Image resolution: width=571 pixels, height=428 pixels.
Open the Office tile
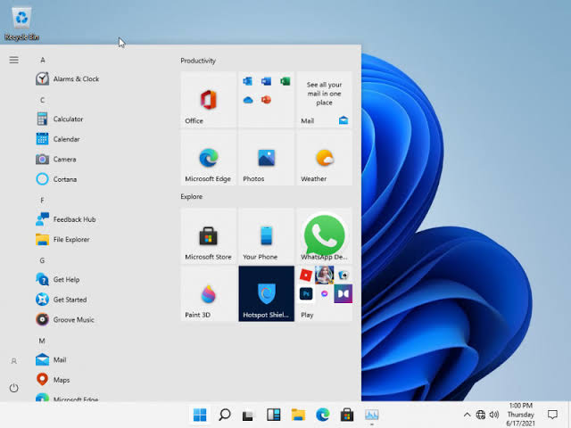(208, 100)
